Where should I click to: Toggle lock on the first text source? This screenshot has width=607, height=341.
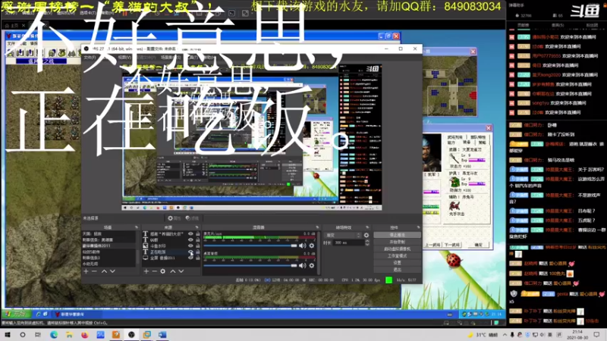(197, 234)
